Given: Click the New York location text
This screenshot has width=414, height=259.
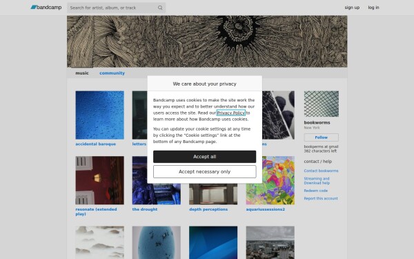Looking at the screenshot, I should click(x=312, y=128).
